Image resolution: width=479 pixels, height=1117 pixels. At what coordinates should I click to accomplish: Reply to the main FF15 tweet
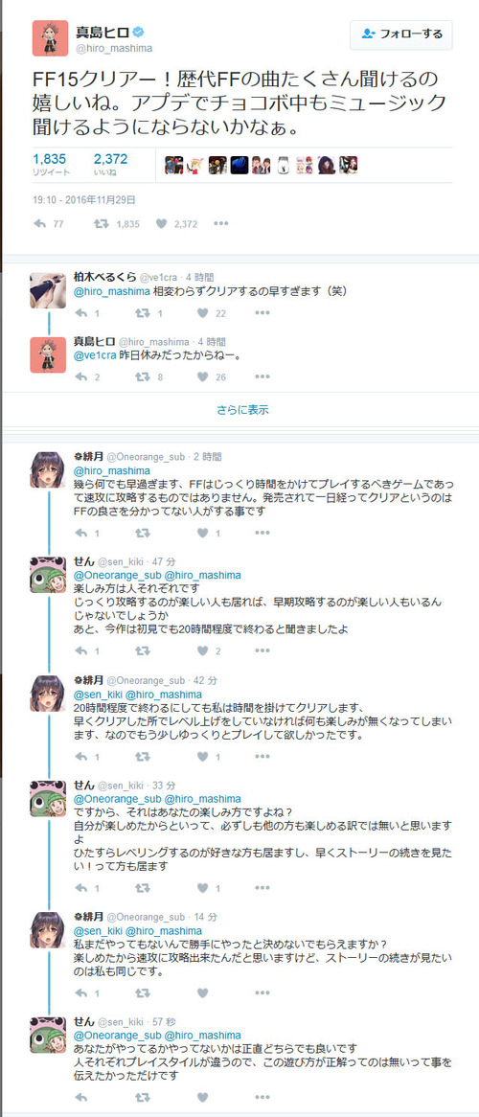(x=40, y=223)
